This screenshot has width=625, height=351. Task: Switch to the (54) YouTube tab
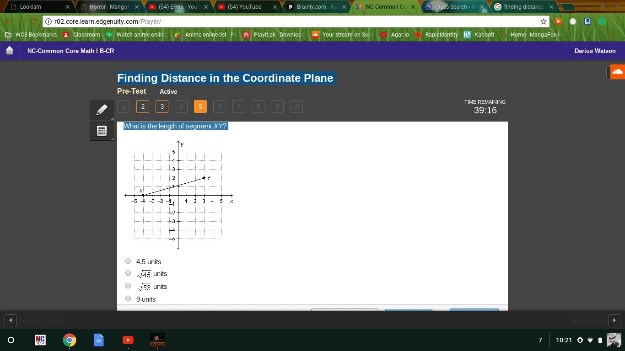247,7
